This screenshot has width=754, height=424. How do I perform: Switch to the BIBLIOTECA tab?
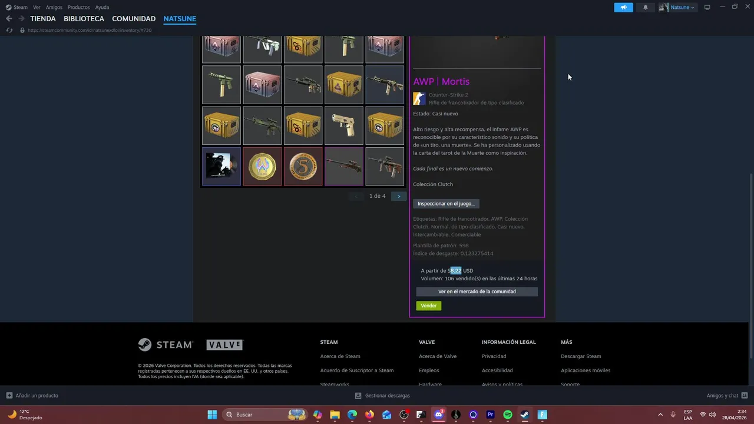point(84,19)
